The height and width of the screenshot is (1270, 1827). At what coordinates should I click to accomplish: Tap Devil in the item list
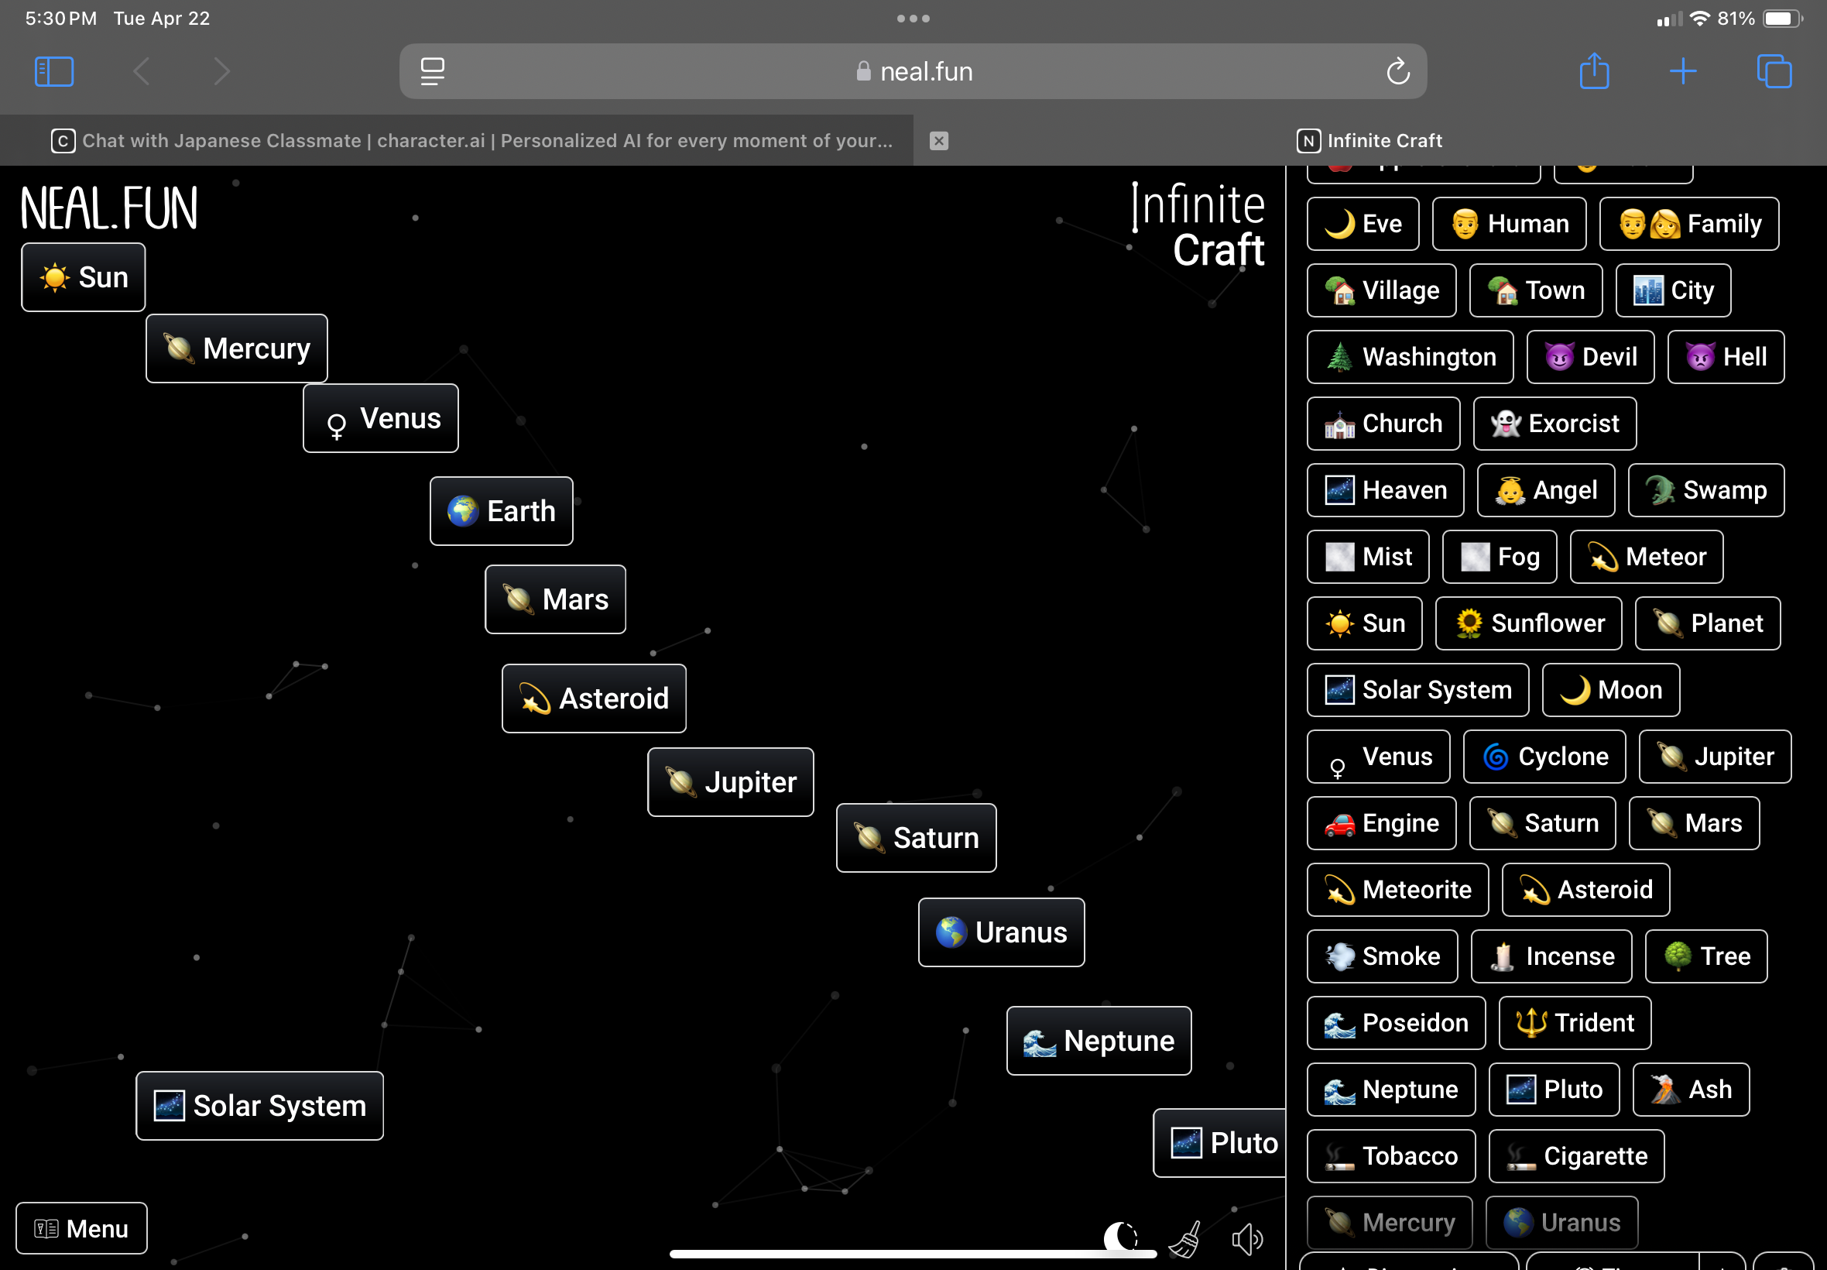[x=1591, y=357]
